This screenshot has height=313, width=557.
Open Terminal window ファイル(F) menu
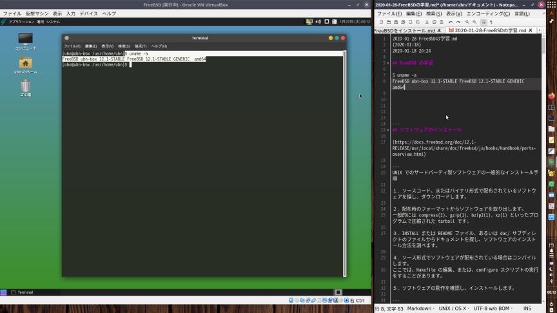click(x=72, y=46)
